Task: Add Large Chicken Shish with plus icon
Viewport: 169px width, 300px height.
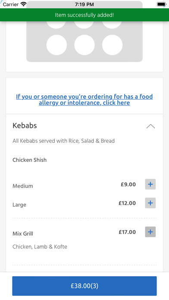Action: [x=150, y=203]
